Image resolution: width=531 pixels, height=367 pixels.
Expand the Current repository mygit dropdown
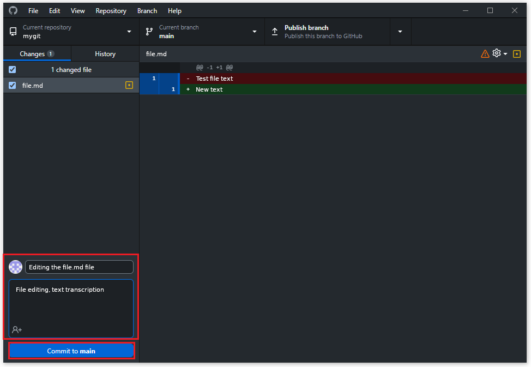coord(71,32)
